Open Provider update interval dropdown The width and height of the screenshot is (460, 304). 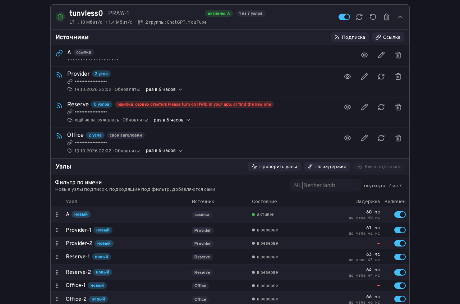(164, 89)
